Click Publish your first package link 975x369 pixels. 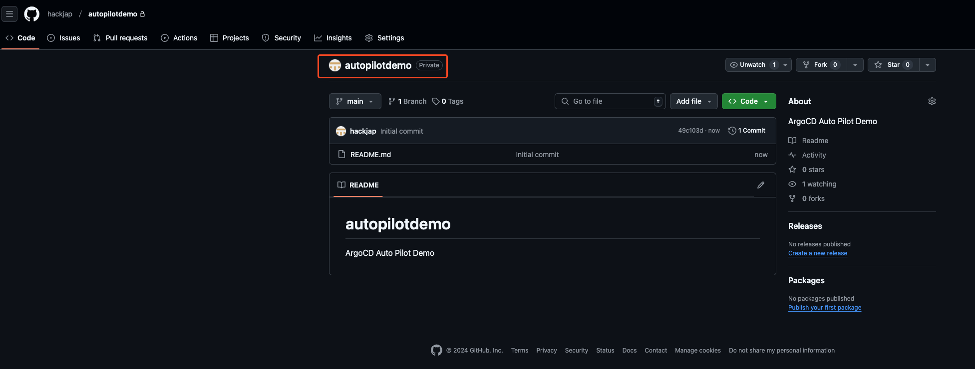[825, 308]
